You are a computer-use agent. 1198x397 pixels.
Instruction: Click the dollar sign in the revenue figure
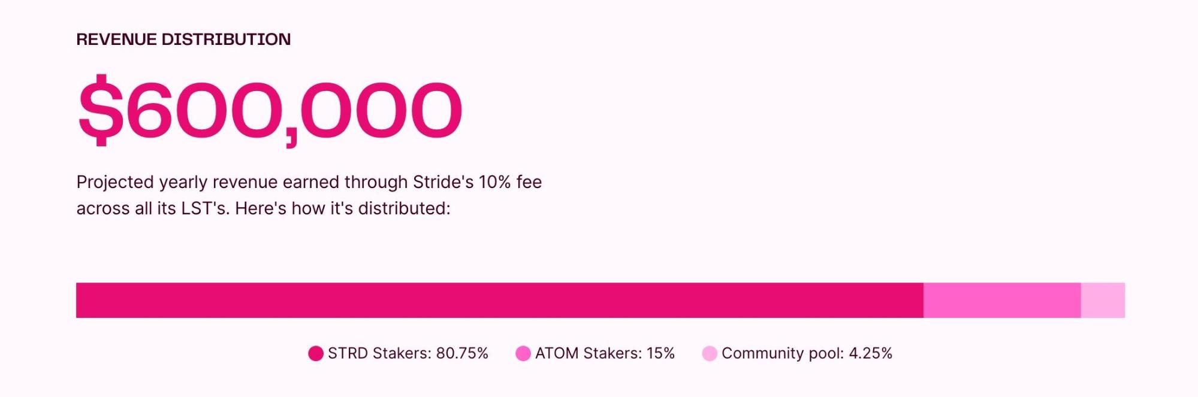click(x=101, y=110)
